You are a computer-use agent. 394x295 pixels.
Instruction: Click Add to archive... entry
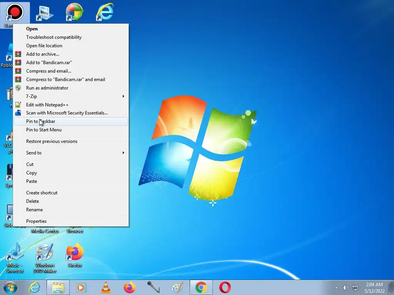point(71,54)
